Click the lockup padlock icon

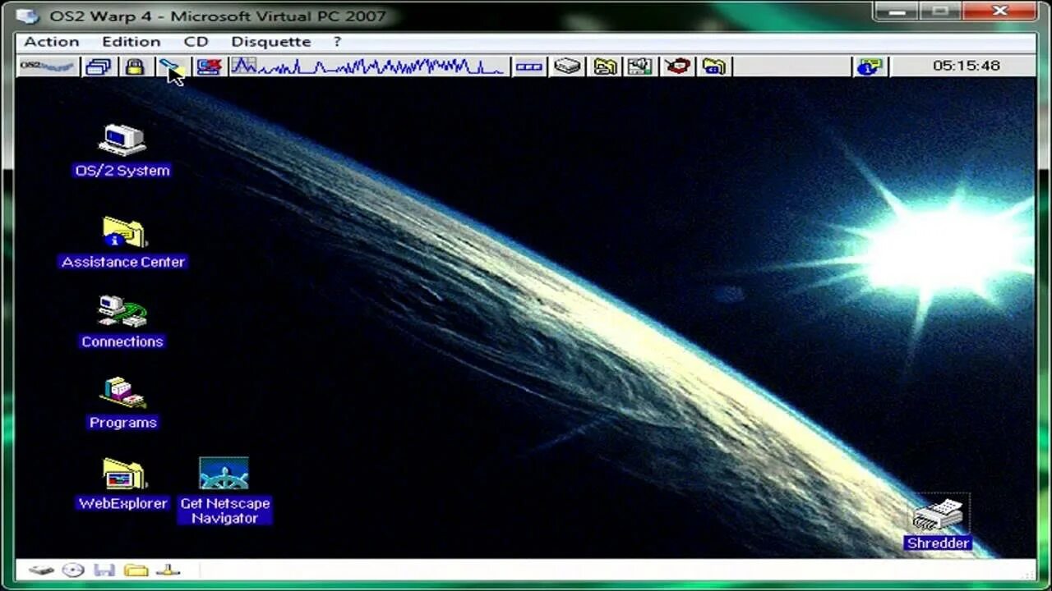135,66
